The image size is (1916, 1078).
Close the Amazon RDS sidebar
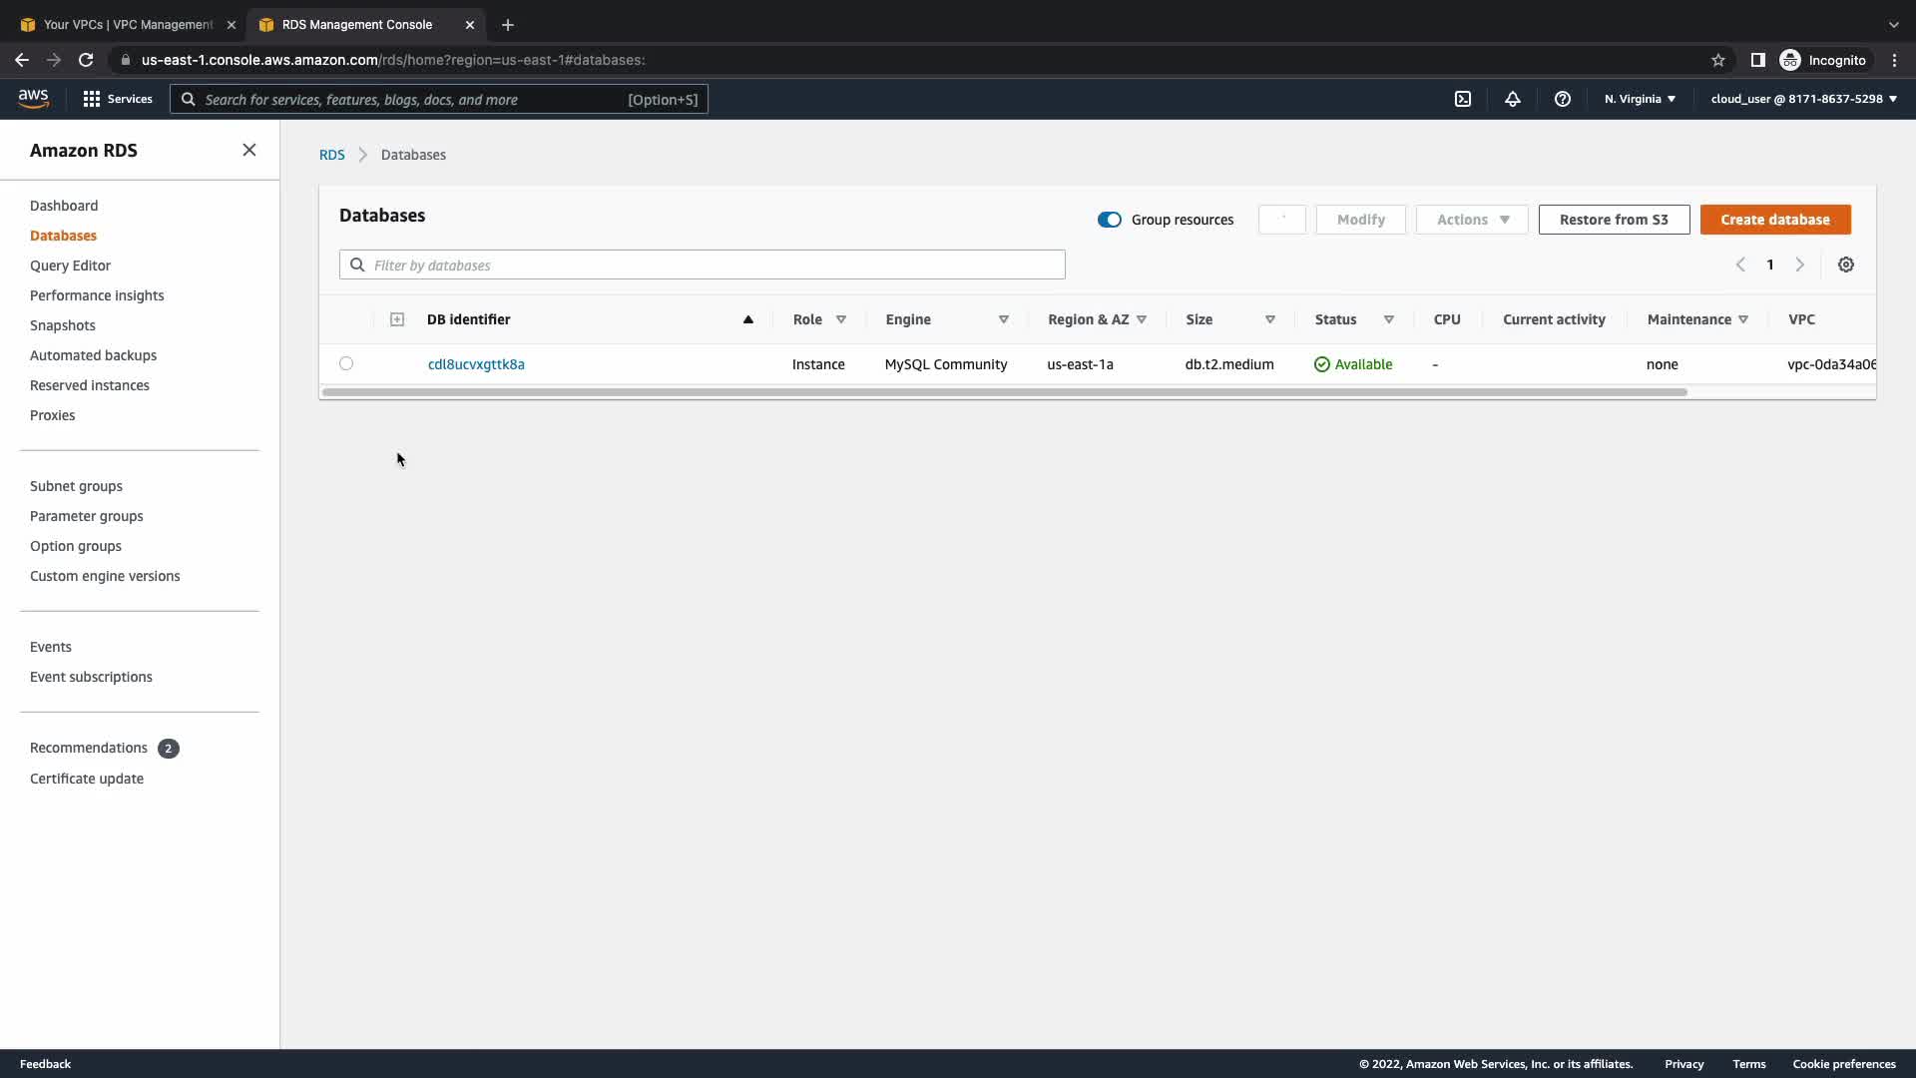[248, 150]
